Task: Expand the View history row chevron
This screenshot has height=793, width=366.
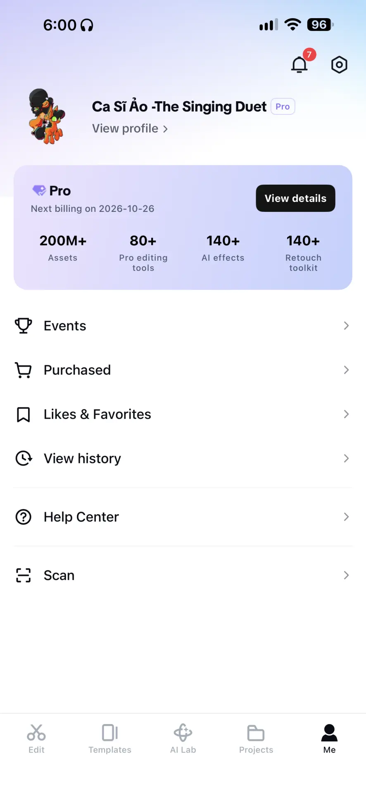Action: pyautogui.click(x=346, y=458)
